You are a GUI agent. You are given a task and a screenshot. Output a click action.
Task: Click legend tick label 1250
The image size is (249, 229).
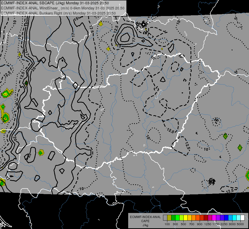click(208, 224)
